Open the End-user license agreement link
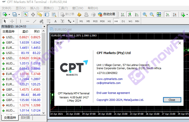This screenshot has width=189, height=122. pos(113,93)
